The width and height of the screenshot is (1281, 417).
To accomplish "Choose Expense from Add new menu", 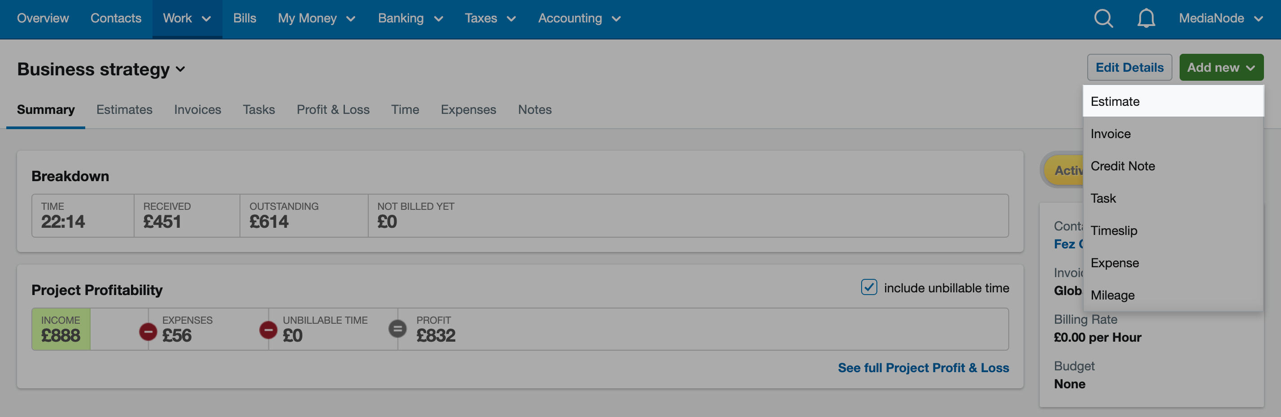I will tap(1173, 262).
